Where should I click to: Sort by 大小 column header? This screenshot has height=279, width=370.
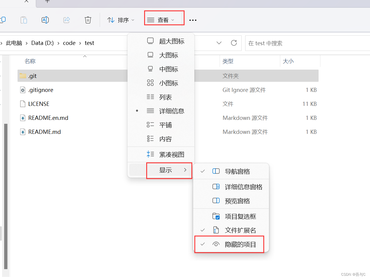pyautogui.click(x=288, y=61)
